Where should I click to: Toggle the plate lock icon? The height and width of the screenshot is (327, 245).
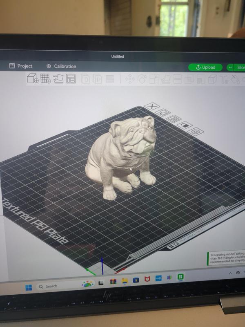pos(185,125)
